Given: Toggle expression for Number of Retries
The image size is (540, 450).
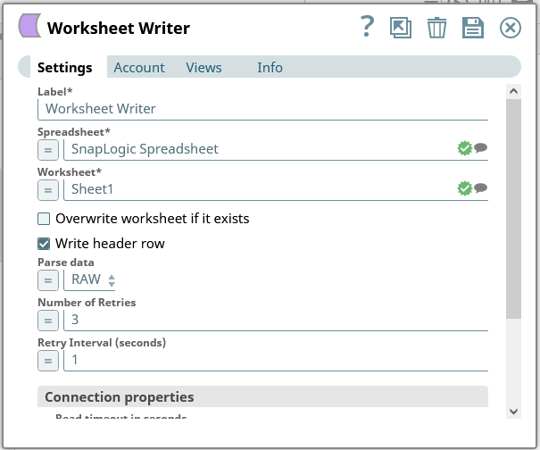Looking at the screenshot, I should [48, 320].
